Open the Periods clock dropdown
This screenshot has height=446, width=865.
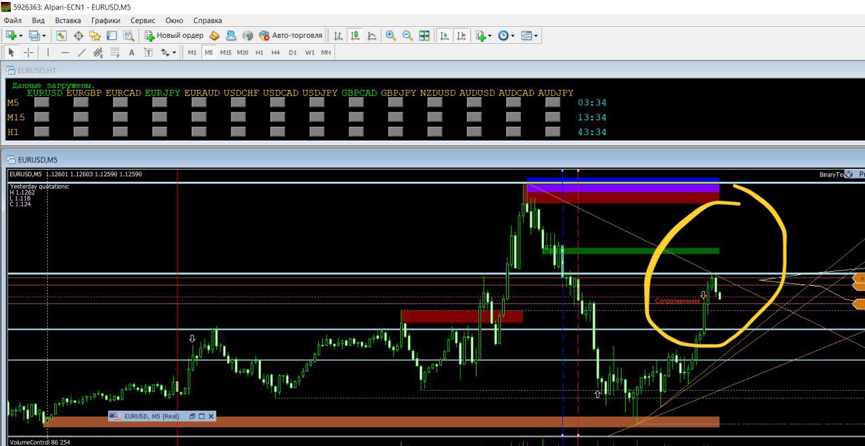[505, 35]
